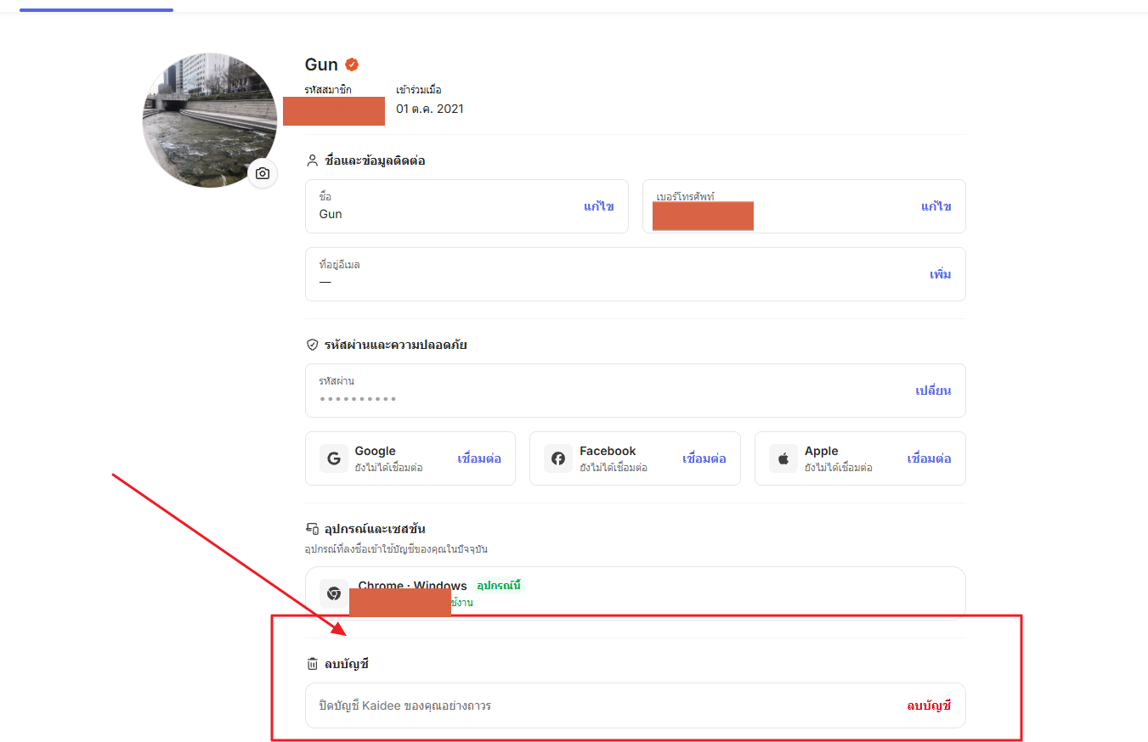Connect Google account with เชื่อมต่อ
Image resolution: width=1148 pixels, height=742 pixels.
pos(479,458)
